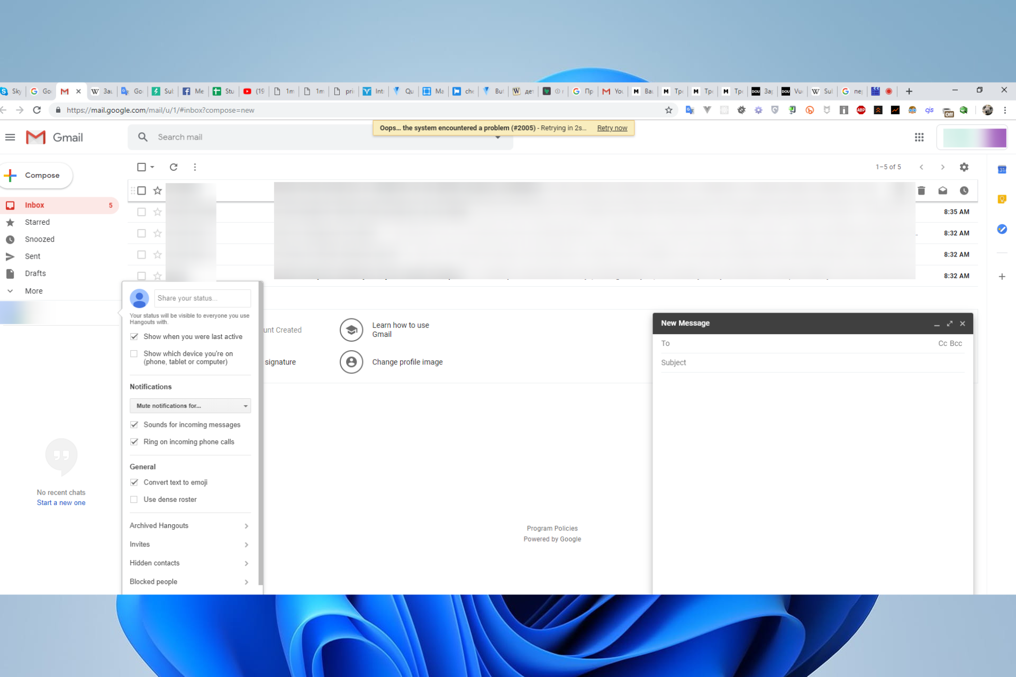This screenshot has width=1016, height=677.
Task: Click the plus get add-ons icon in side panel
Action: 1002,277
